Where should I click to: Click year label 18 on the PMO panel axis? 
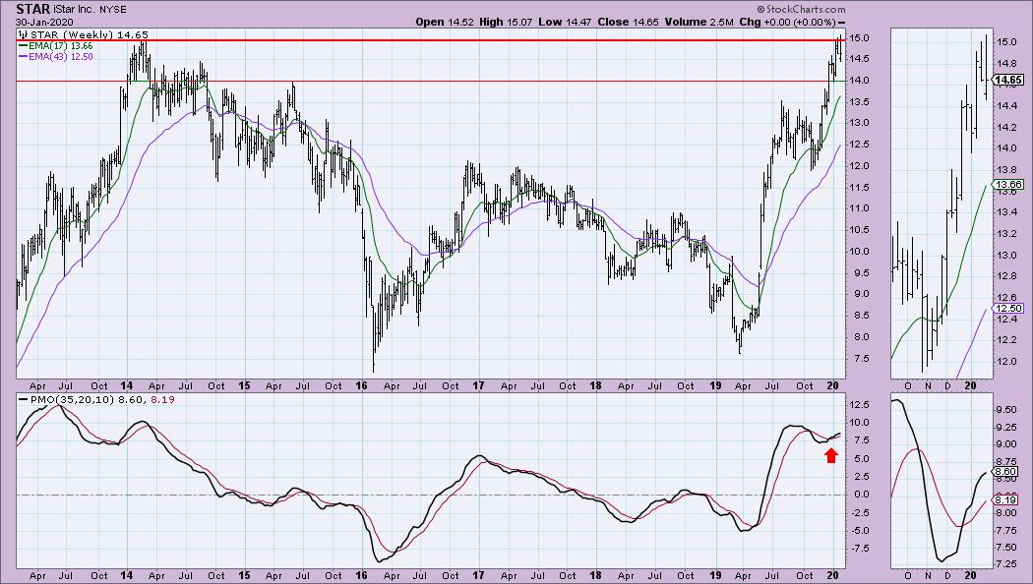(x=595, y=575)
